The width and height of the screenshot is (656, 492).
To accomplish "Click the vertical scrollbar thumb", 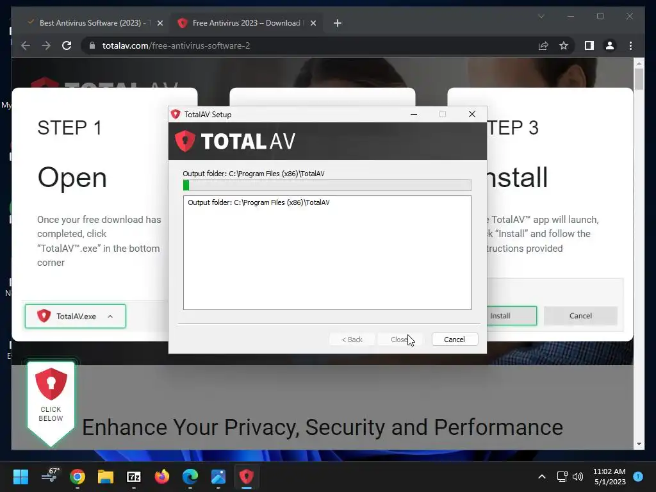I will [639, 79].
